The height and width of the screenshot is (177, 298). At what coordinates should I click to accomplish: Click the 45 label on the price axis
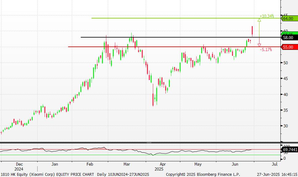[x=285, y=78]
